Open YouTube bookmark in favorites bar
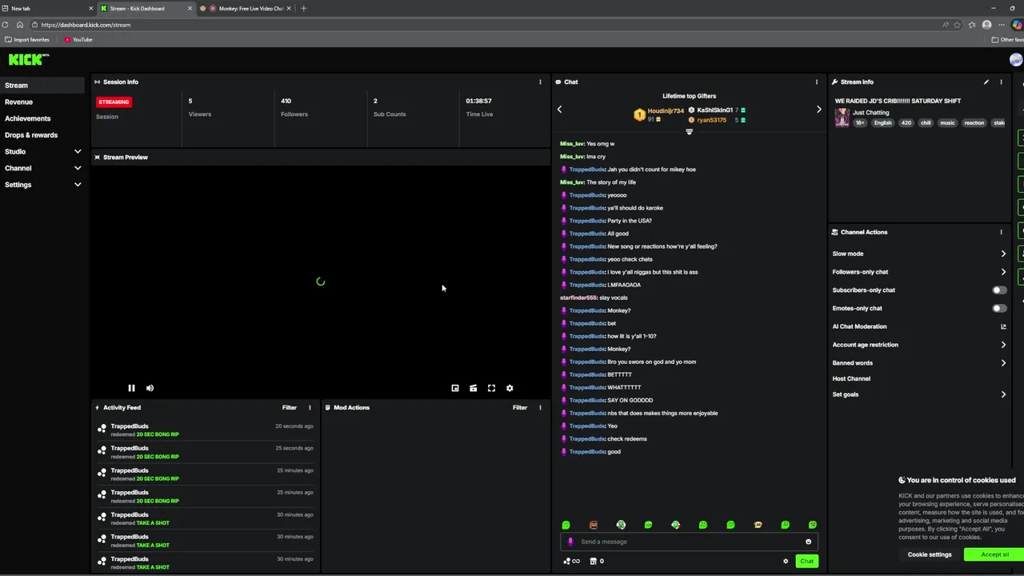The height and width of the screenshot is (576, 1024). pos(78,39)
